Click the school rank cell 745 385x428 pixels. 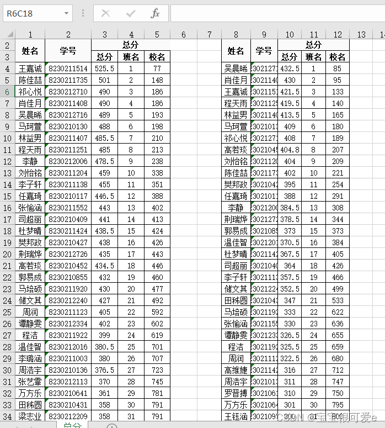coord(157,382)
